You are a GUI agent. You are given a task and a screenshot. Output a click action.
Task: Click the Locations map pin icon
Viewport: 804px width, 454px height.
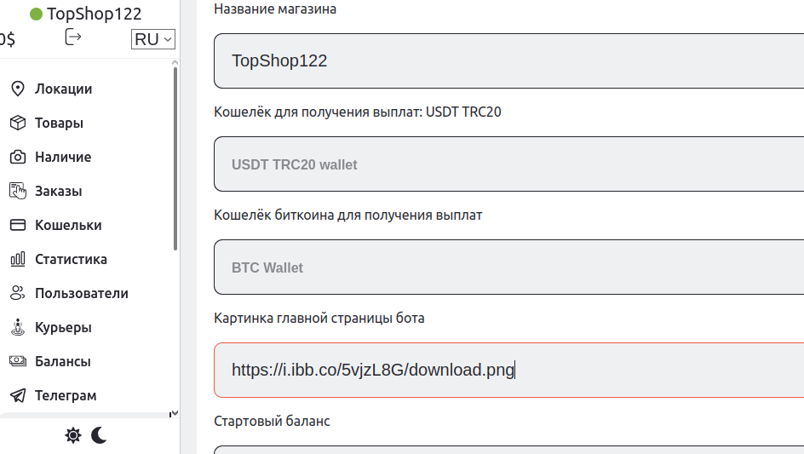17,89
